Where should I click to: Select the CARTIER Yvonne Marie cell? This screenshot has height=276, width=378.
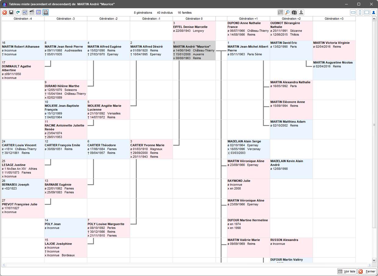(x=151, y=149)
